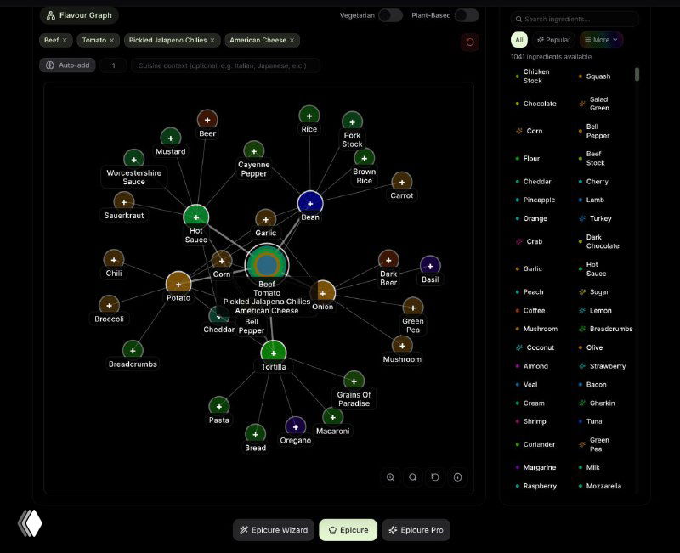Open the graph info icon
Image resolution: width=680 pixels, height=553 pixels.
pyautogui.click(x=457, y=477)
